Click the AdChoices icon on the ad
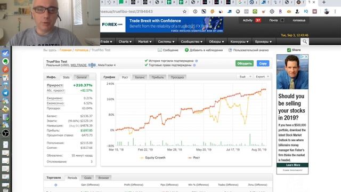The width and height of the screenshot is (341, 192). (x=302, y=57)
